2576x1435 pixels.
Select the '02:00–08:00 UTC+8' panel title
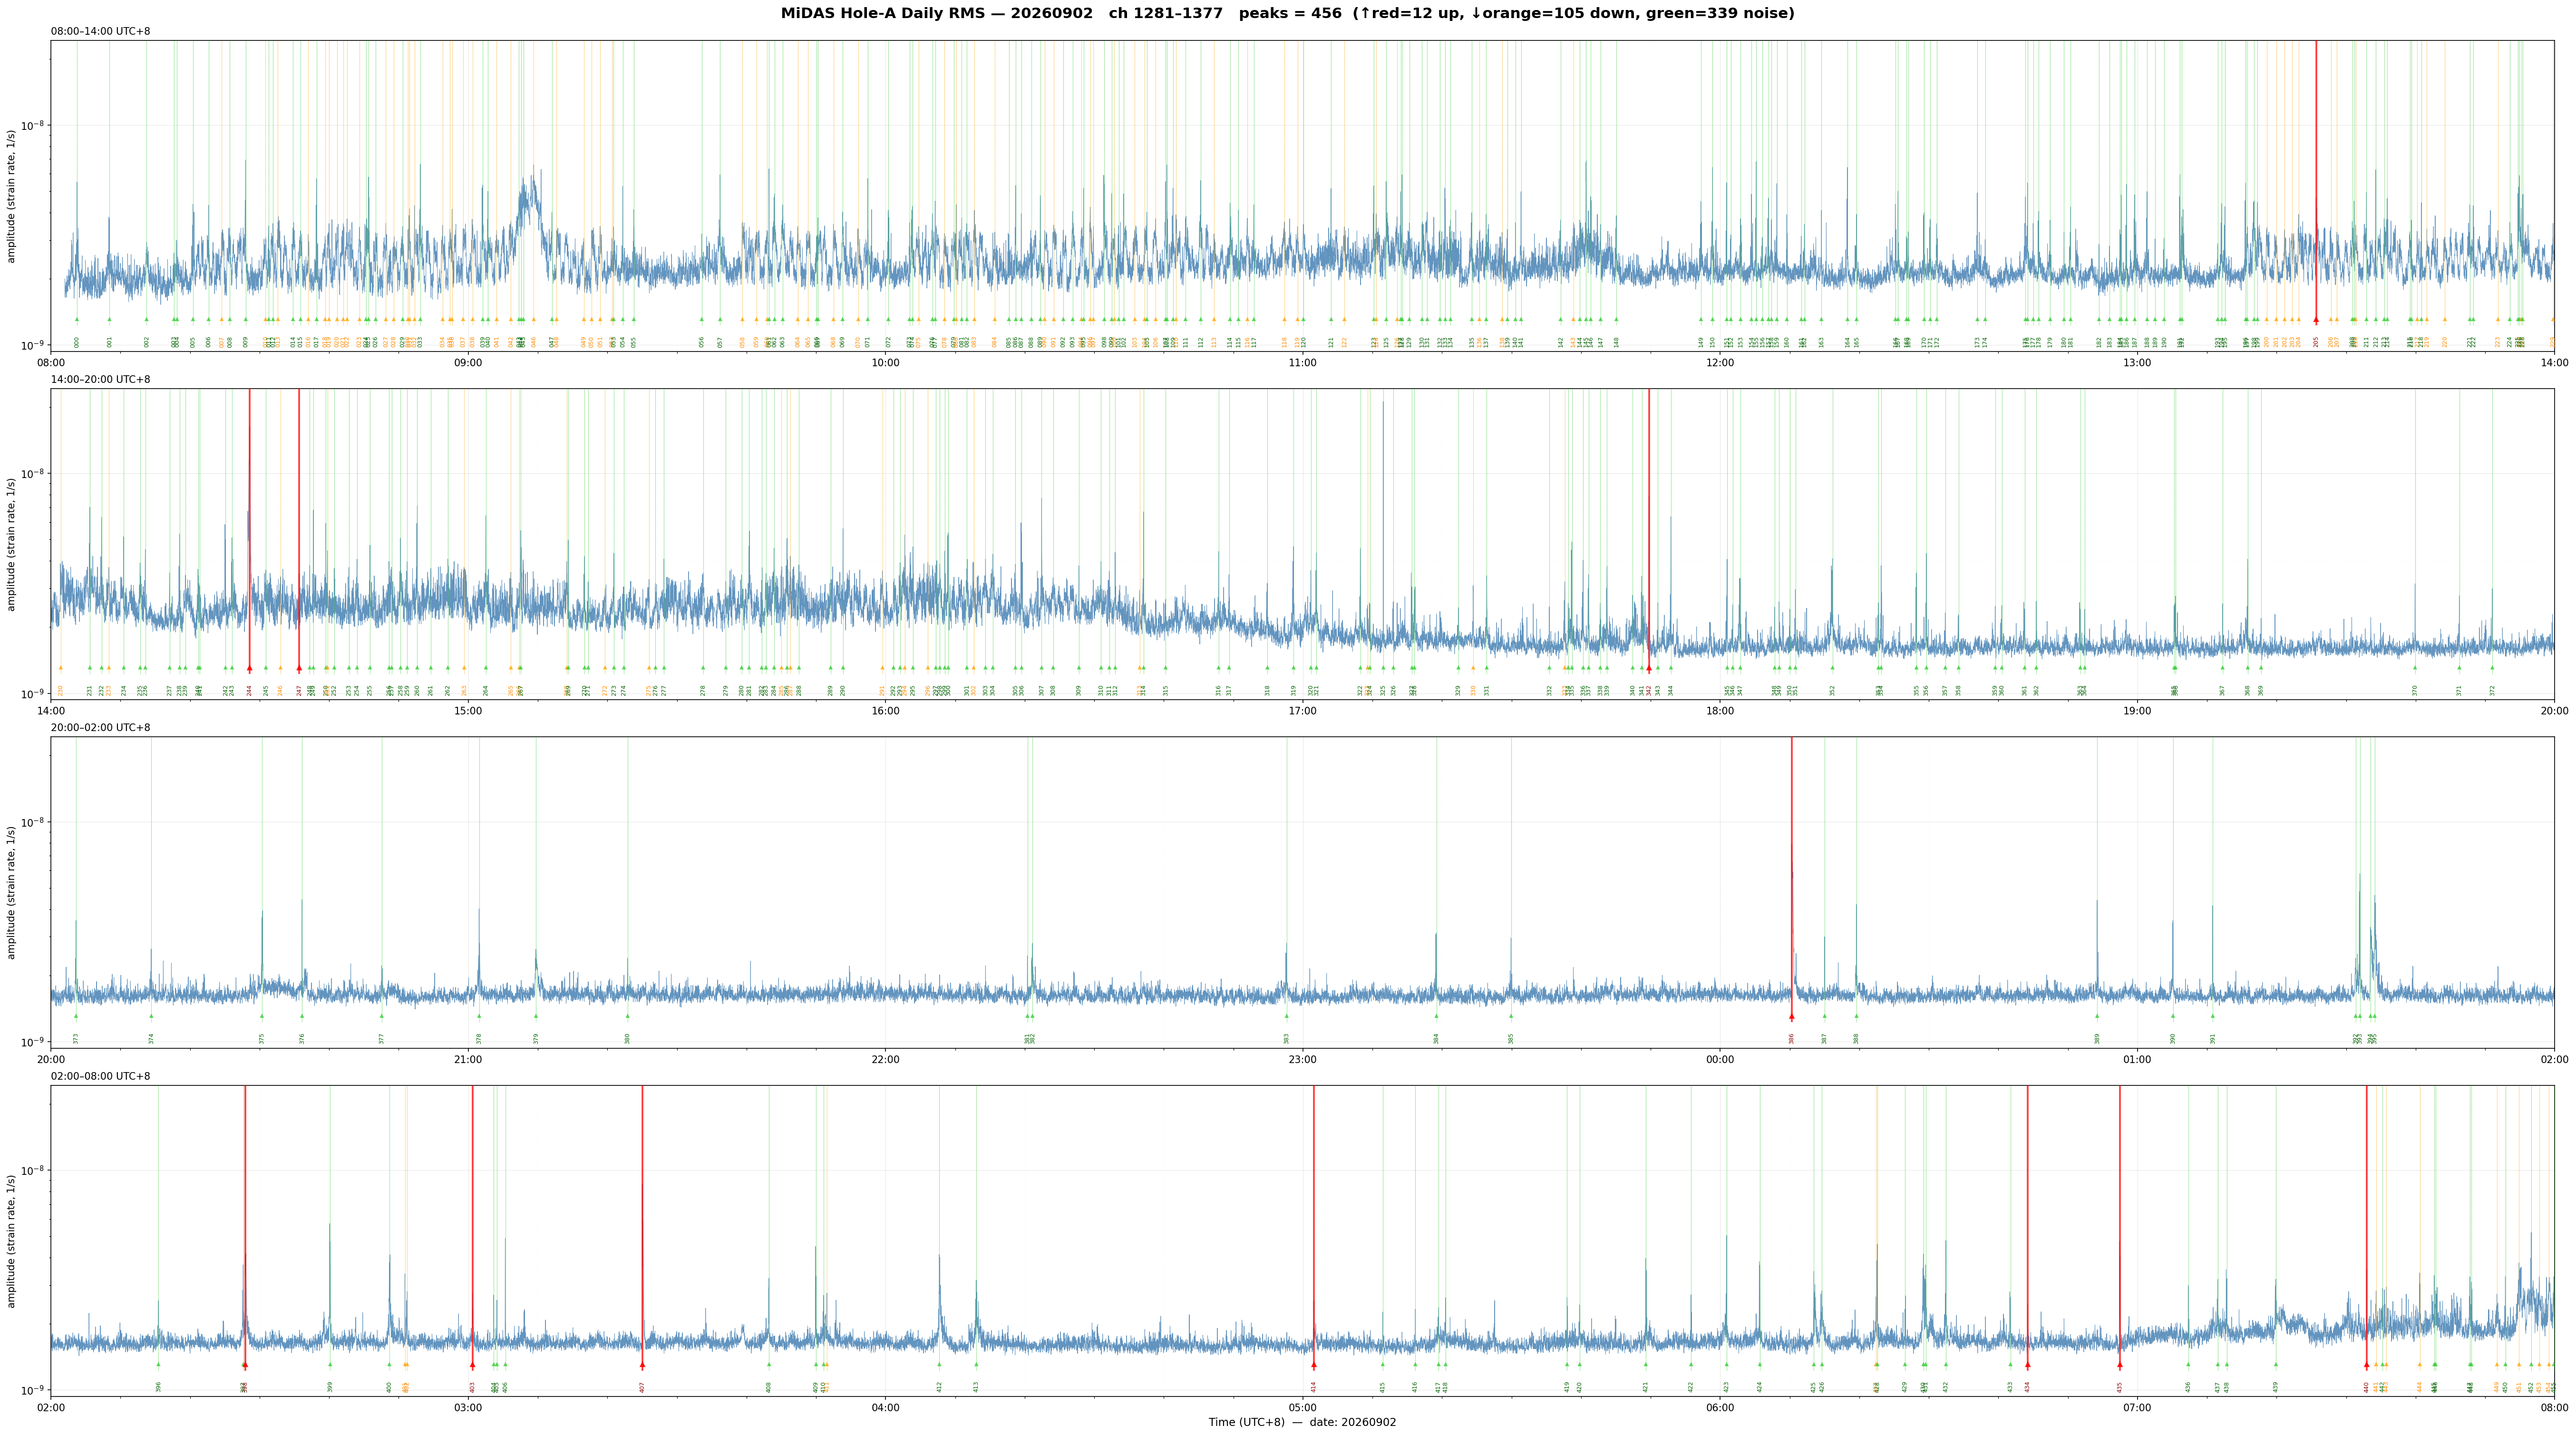[x=101, y=1076]
